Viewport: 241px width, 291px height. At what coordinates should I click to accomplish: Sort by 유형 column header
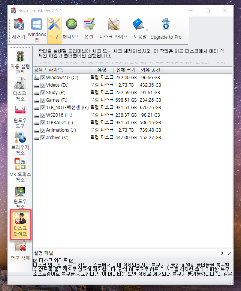coord(102,70)
